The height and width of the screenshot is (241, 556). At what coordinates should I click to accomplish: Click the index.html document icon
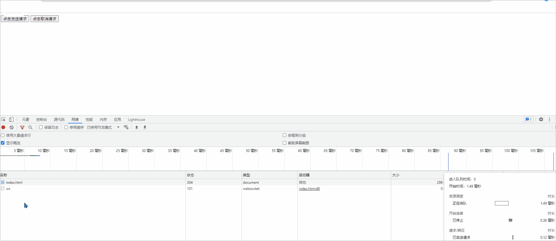pos(3,182)
